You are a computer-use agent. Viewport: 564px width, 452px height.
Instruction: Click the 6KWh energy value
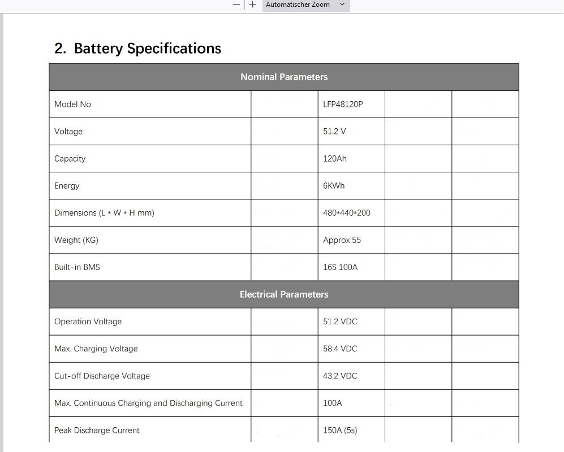(x=334, y=185)
